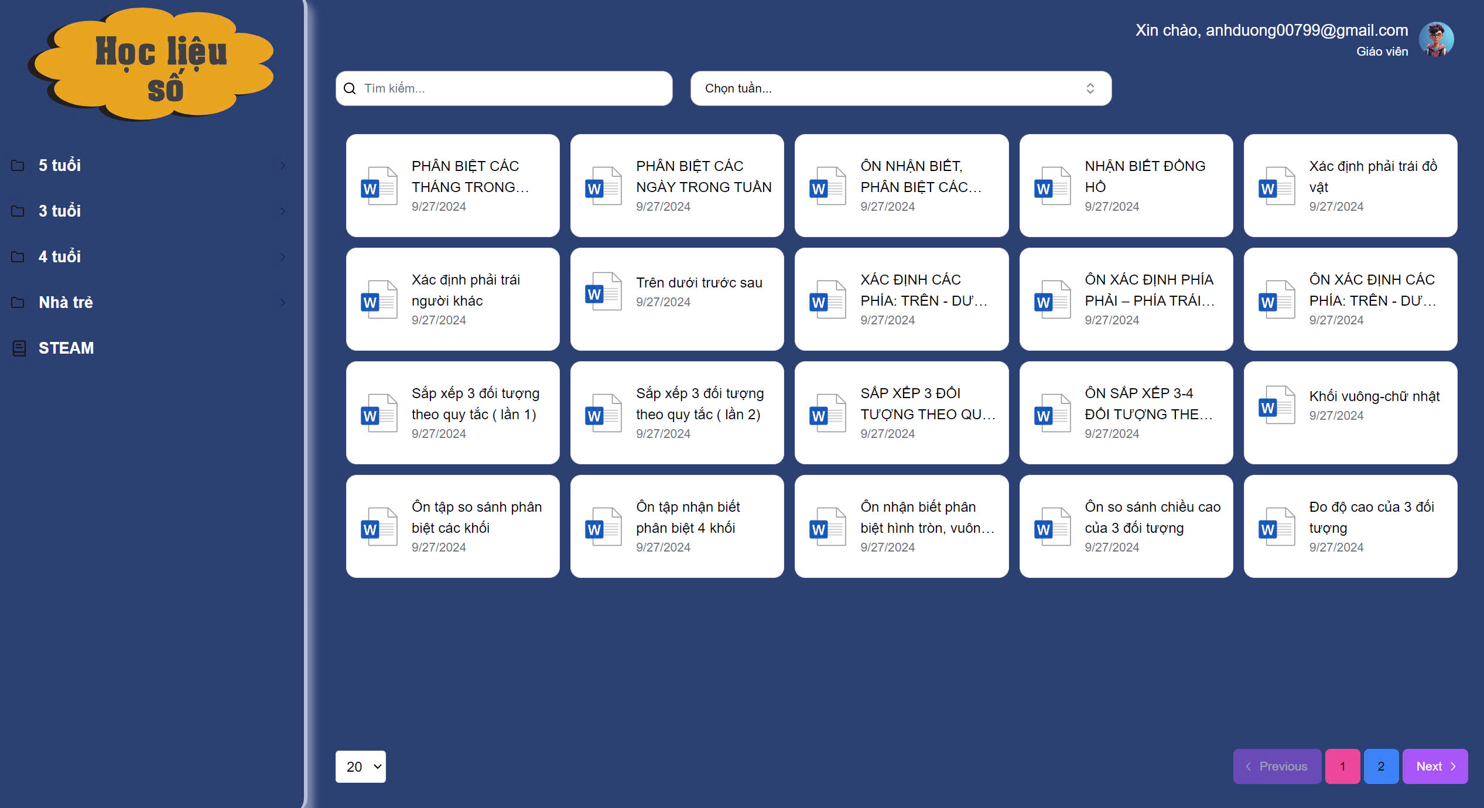Viewport: 1484px width, 808px height.
Task: Expand the 3 tuổi folder chevron
Action: coord(283,211)
